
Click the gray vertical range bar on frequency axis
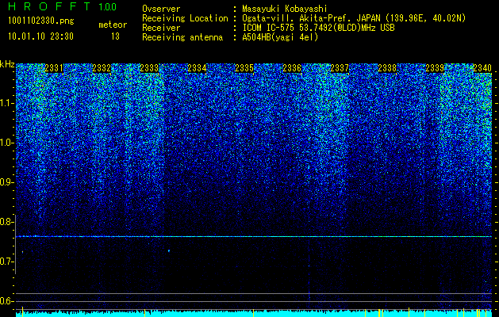16,244
